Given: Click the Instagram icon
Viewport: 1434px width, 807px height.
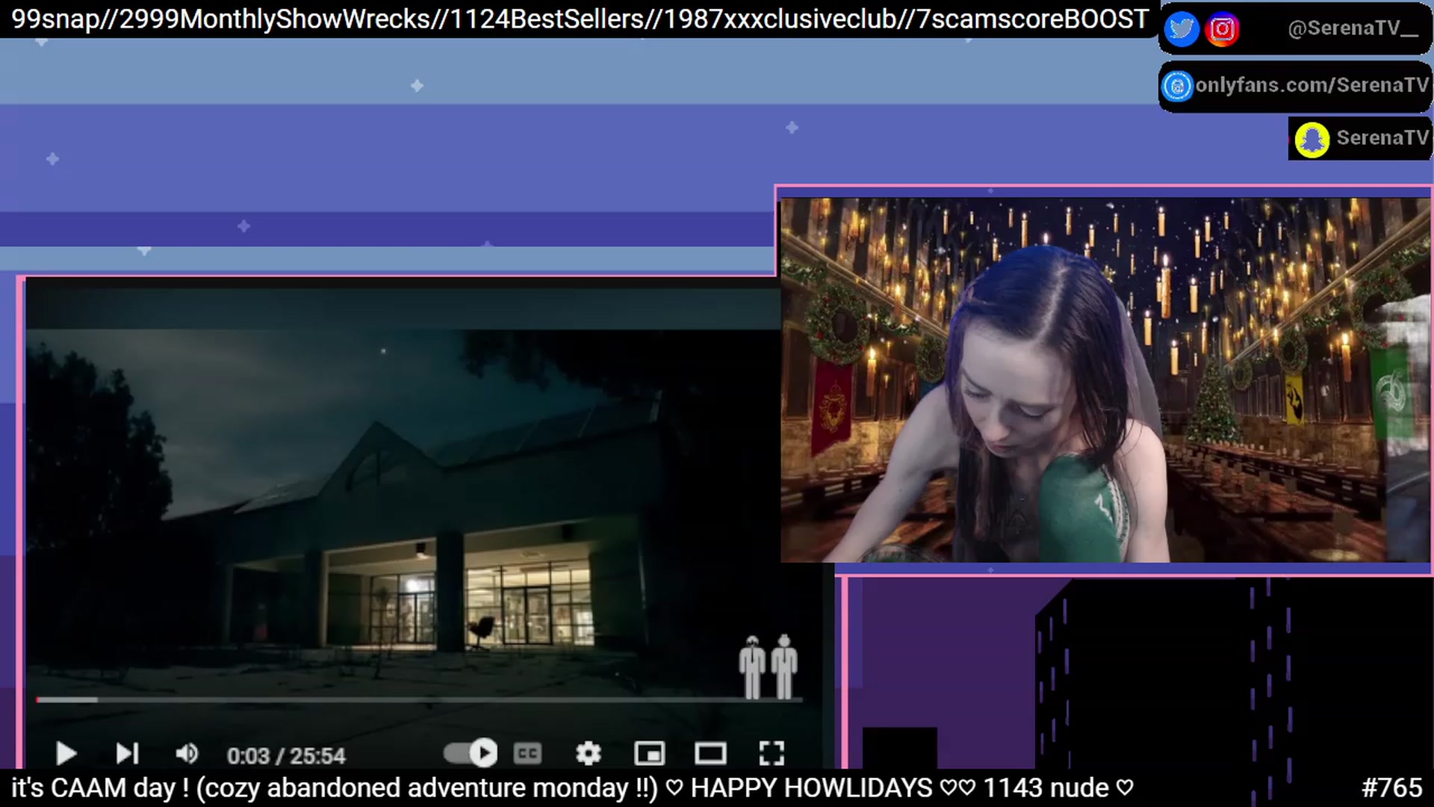Looking at the screenshot, I should pyautogui.click(x=1222, y=29).
